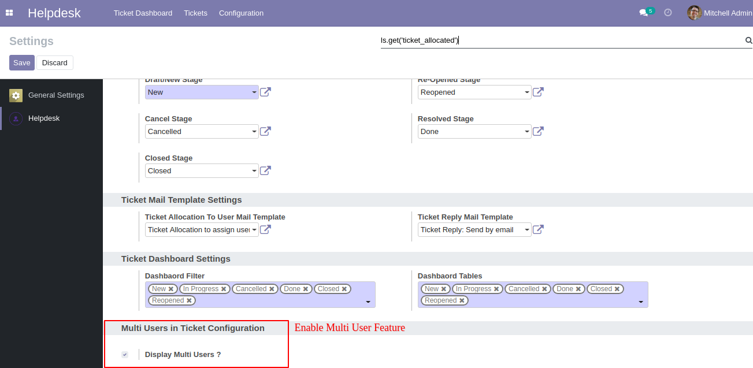This screenshot has height=368, width=753.
Task: Click Mitchell Admin avatar picture
Action: point(694,13)
